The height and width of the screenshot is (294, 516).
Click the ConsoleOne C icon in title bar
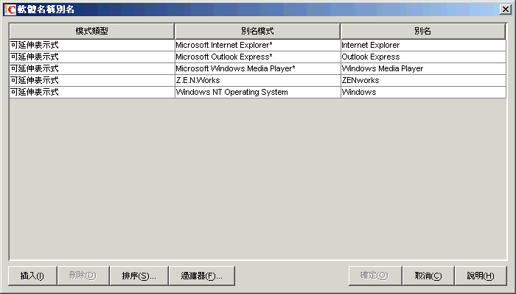10,9
